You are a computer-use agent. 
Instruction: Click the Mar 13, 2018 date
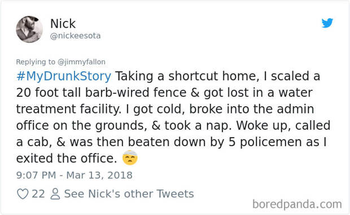pyautogui.click(x=99, y=175)
